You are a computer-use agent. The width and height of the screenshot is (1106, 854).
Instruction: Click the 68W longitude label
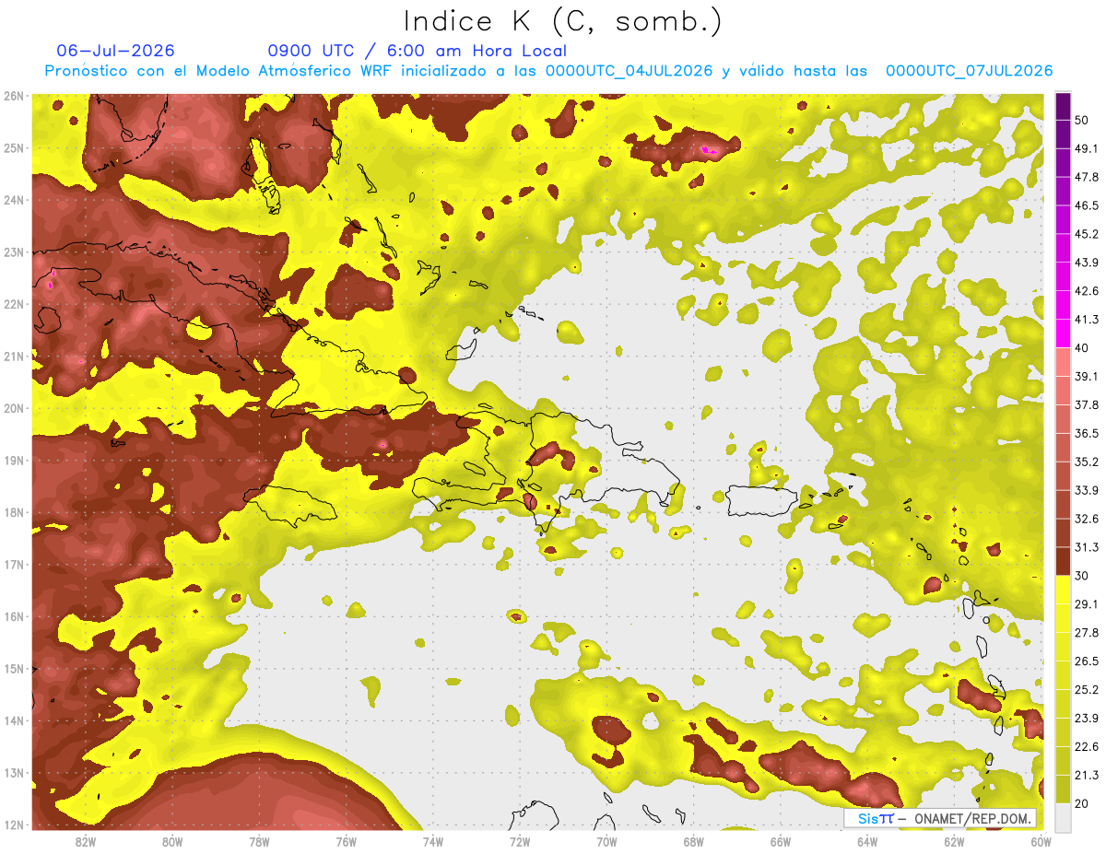pyautogui.click(x=693, y=842)
